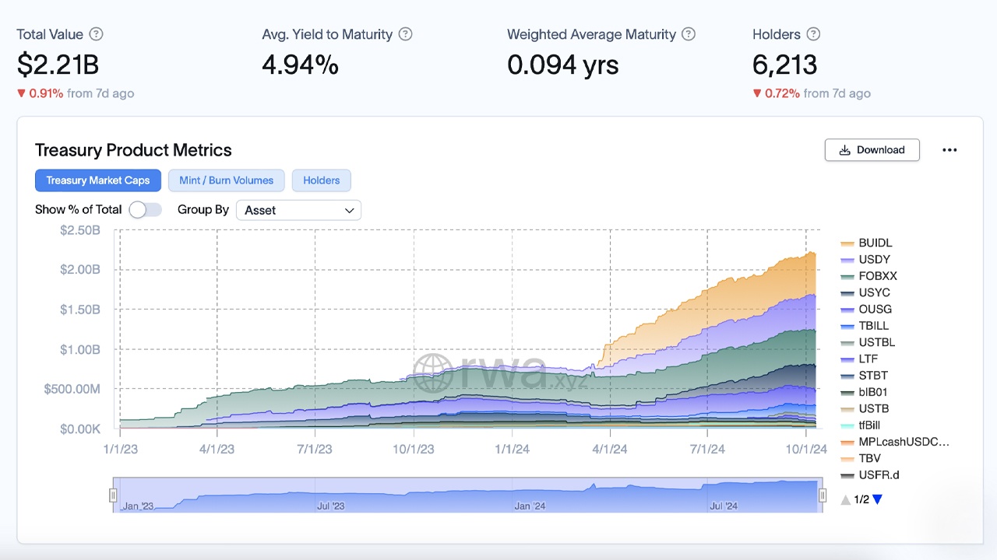The image size is (997, 560).
Task: Open the three-dot chart options menu
Action: [949, 150]
